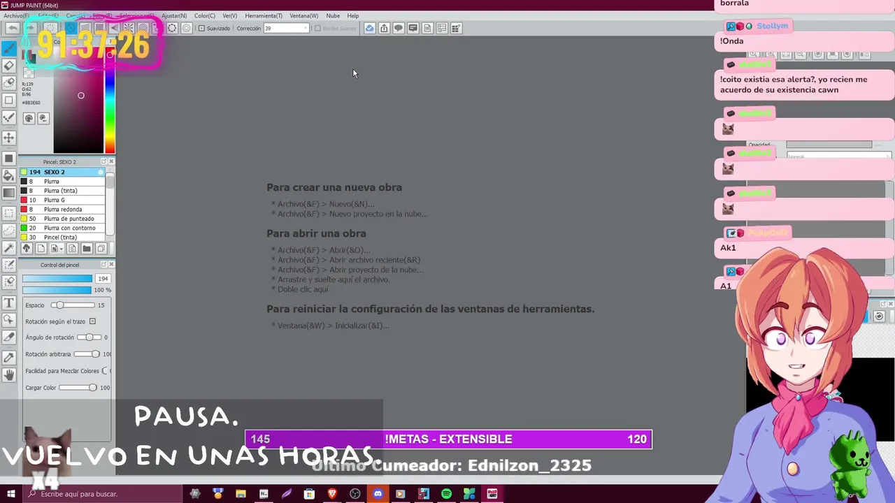Close the Control del pincel panel
Image resolution: width=895 pixels, height=503 pixels.
111,265
